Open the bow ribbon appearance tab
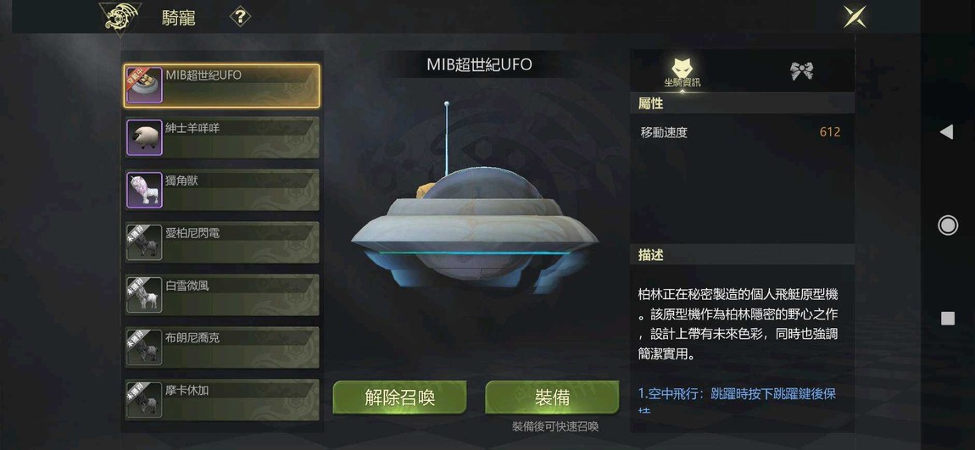The width and height of the screenshot is (975, 450). coord(801,71)
